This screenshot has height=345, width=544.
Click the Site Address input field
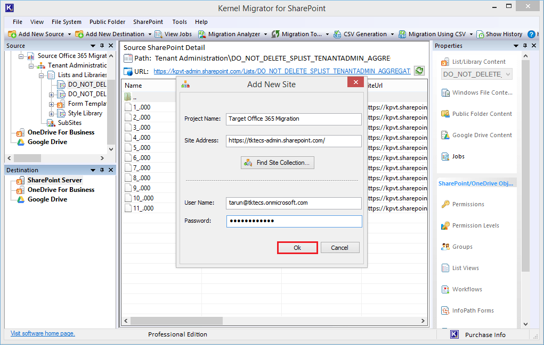(294, 141)
